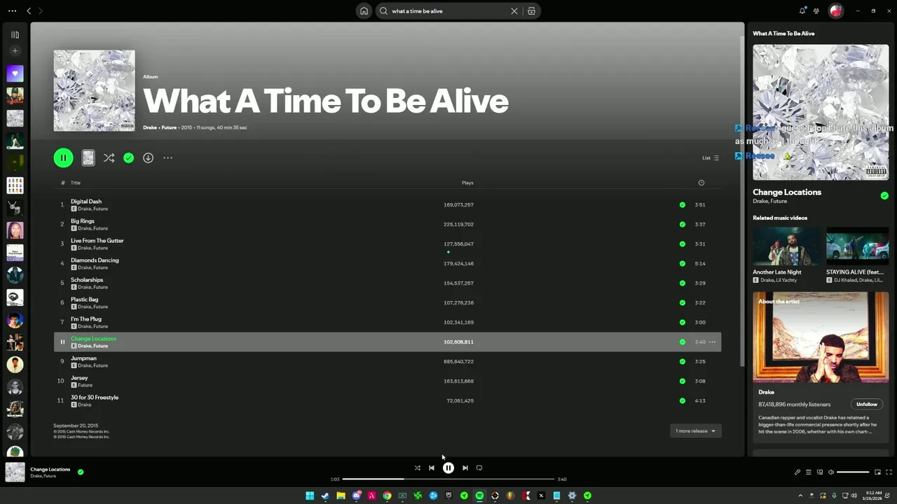Open the Future link in the album header
897x504 pixels.
169,127
